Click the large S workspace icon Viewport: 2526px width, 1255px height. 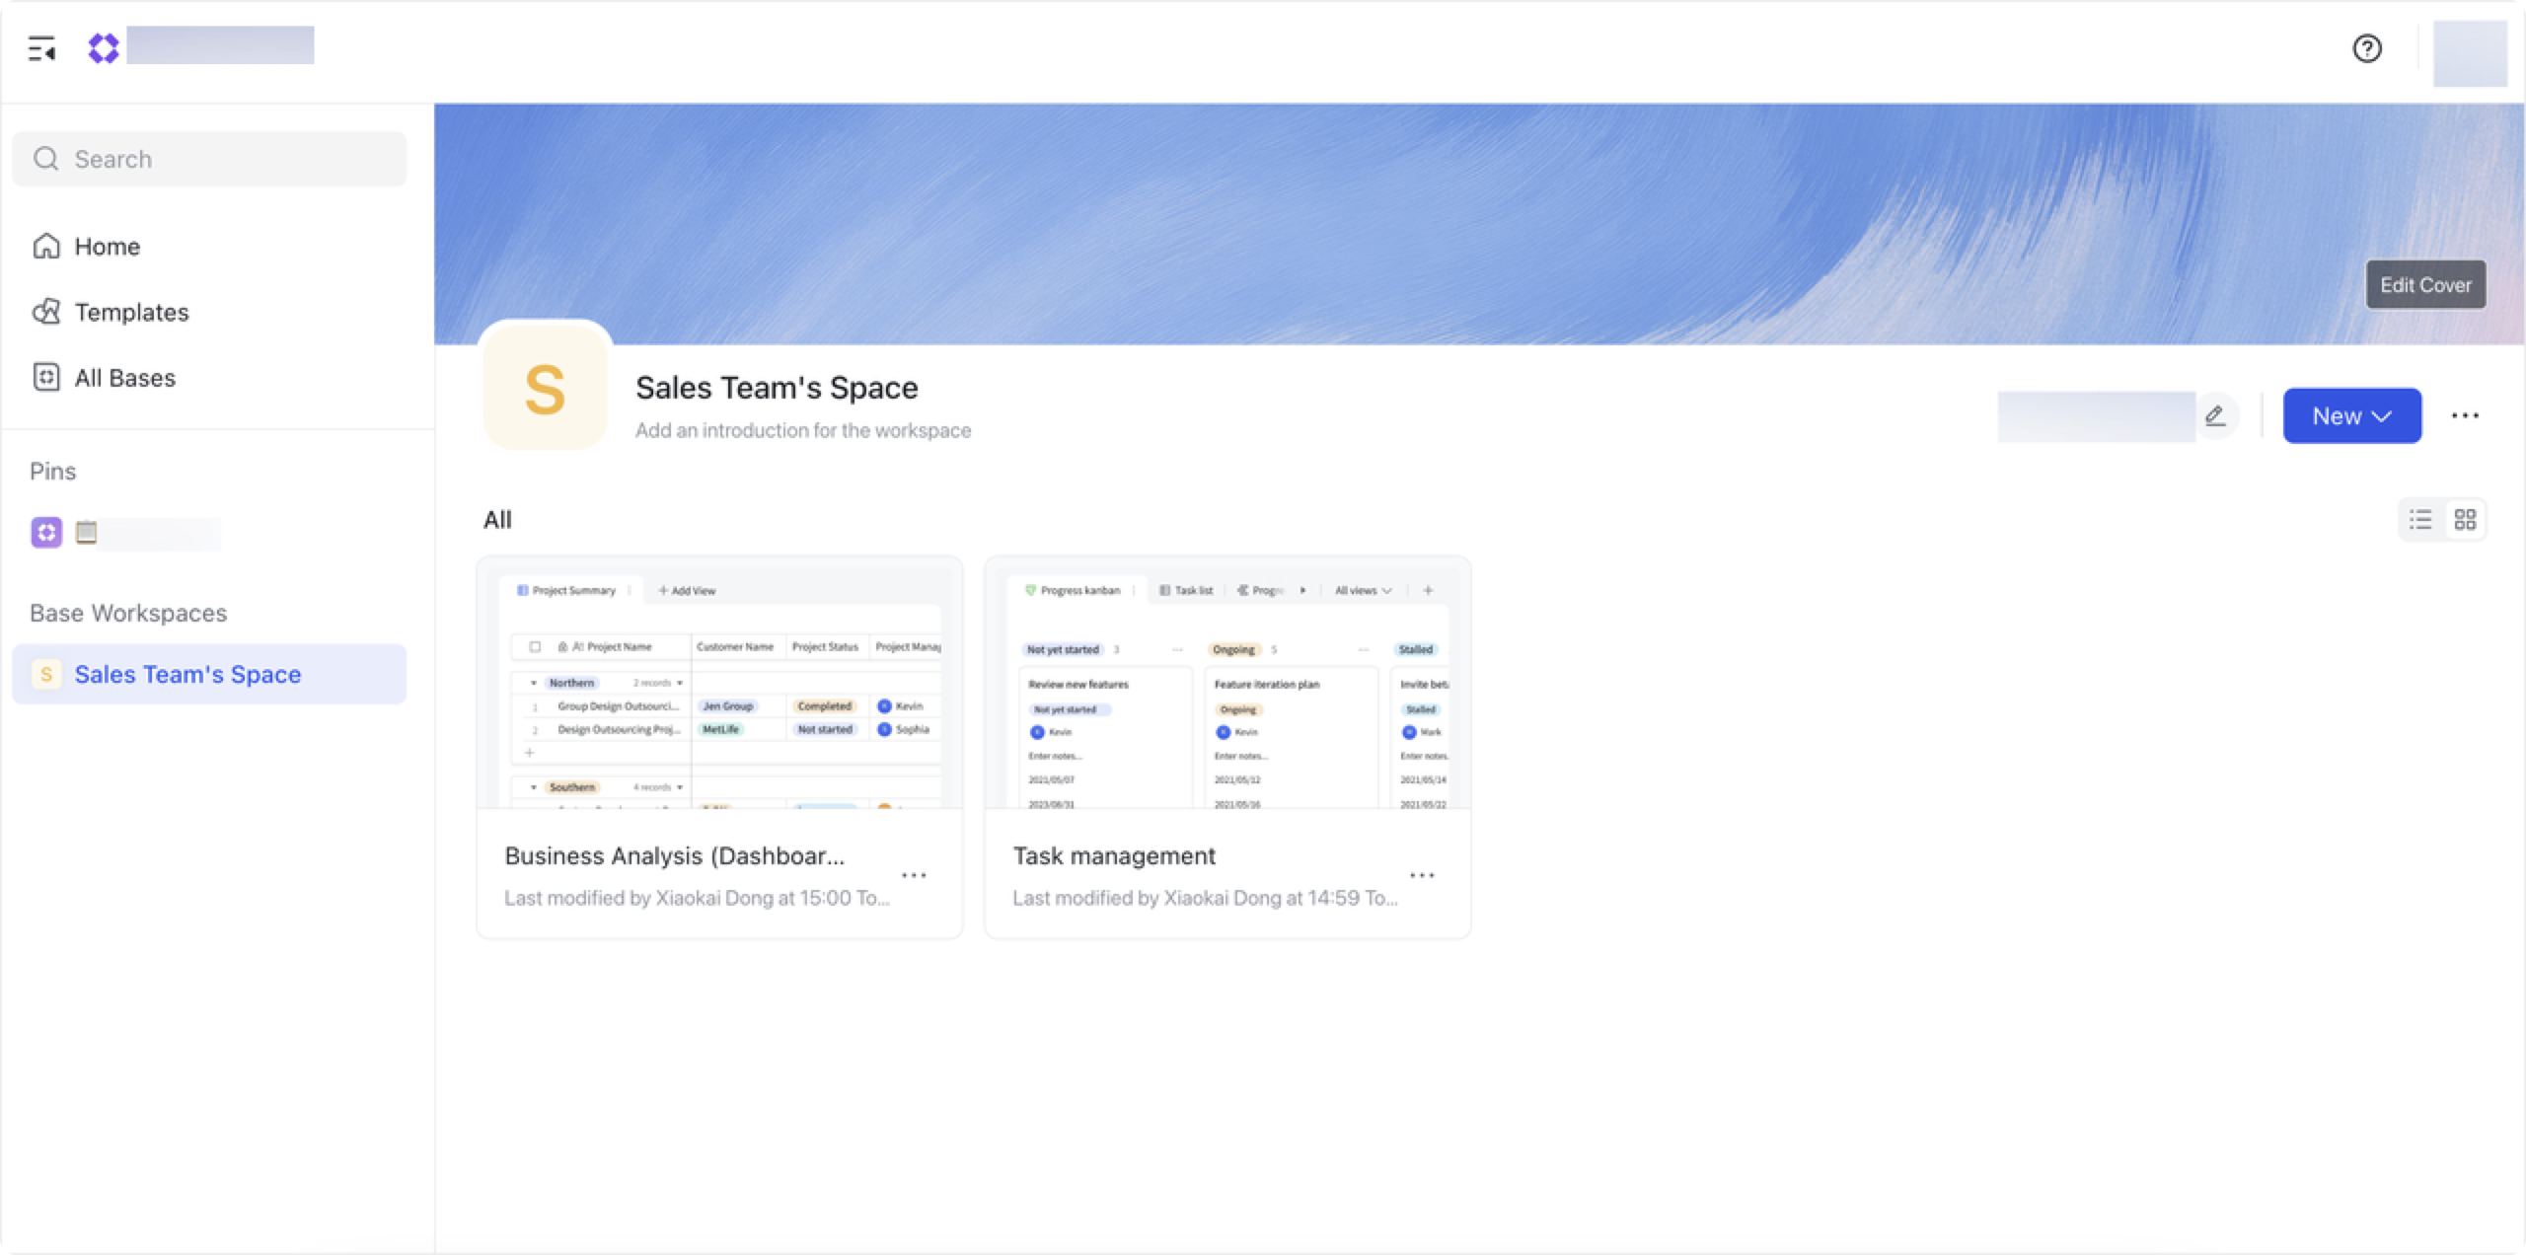pos(545,389)
